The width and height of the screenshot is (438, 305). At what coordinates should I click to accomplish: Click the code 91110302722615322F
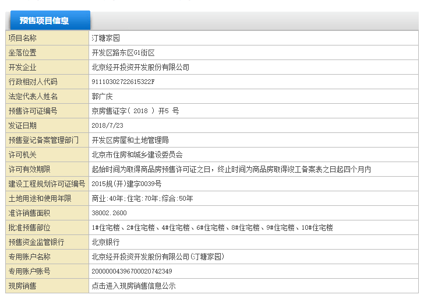[123, 82]
